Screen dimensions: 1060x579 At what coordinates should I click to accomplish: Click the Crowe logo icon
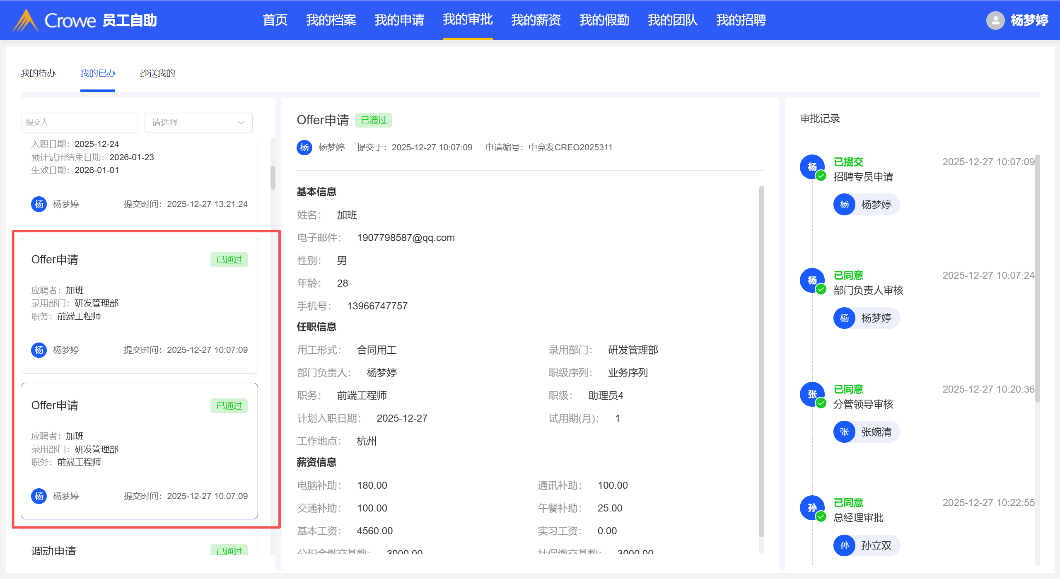coord(26,20)
